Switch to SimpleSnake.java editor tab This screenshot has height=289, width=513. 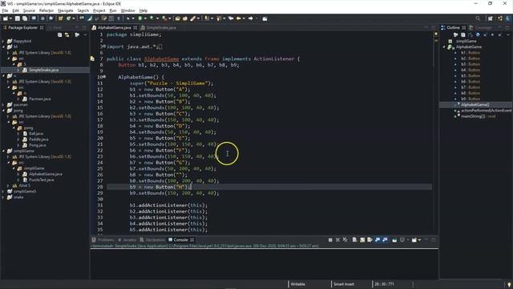tap(161, 28)
